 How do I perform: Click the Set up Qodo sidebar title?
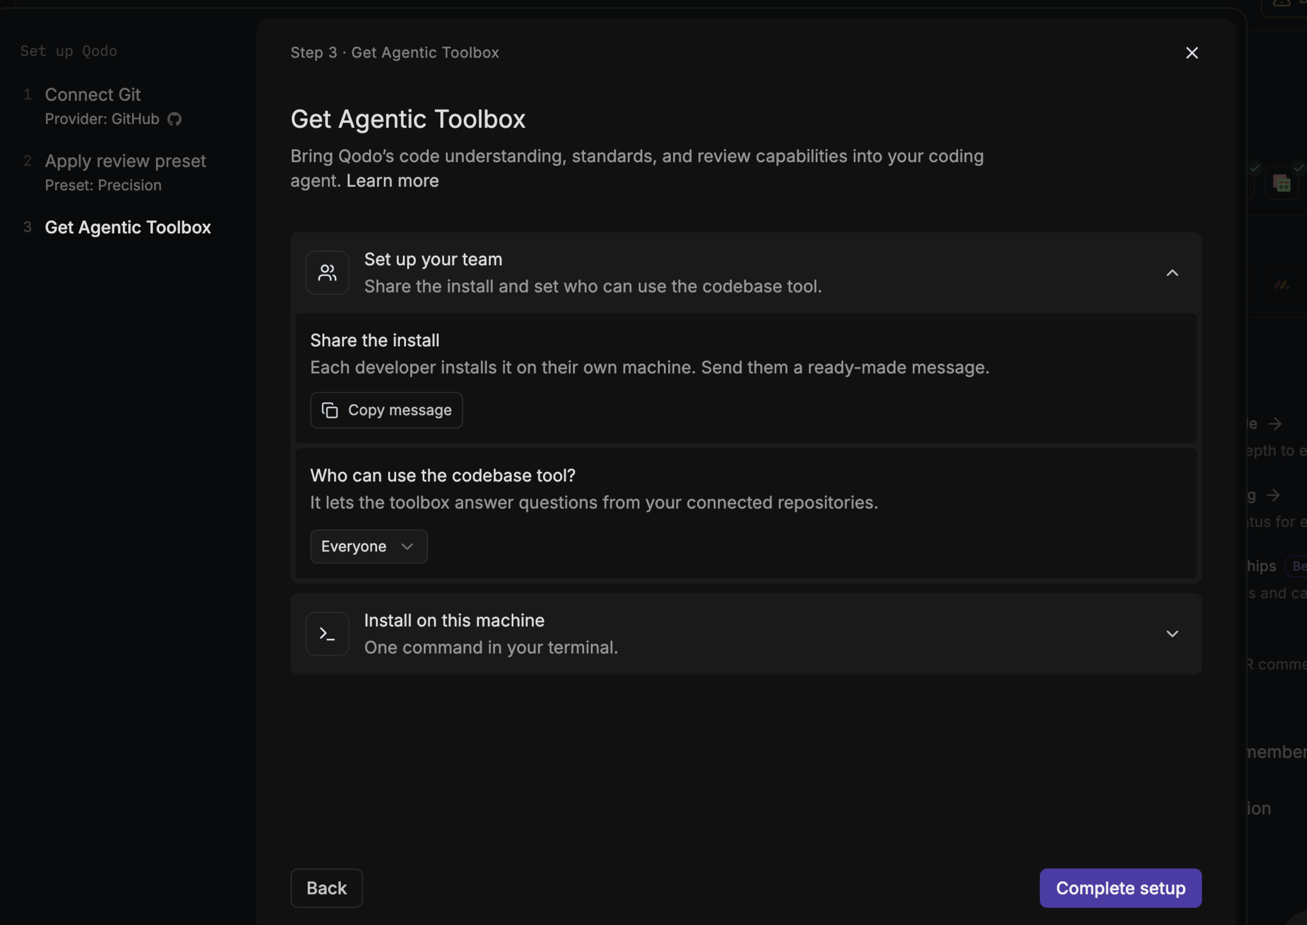click(x=69, y=51)
